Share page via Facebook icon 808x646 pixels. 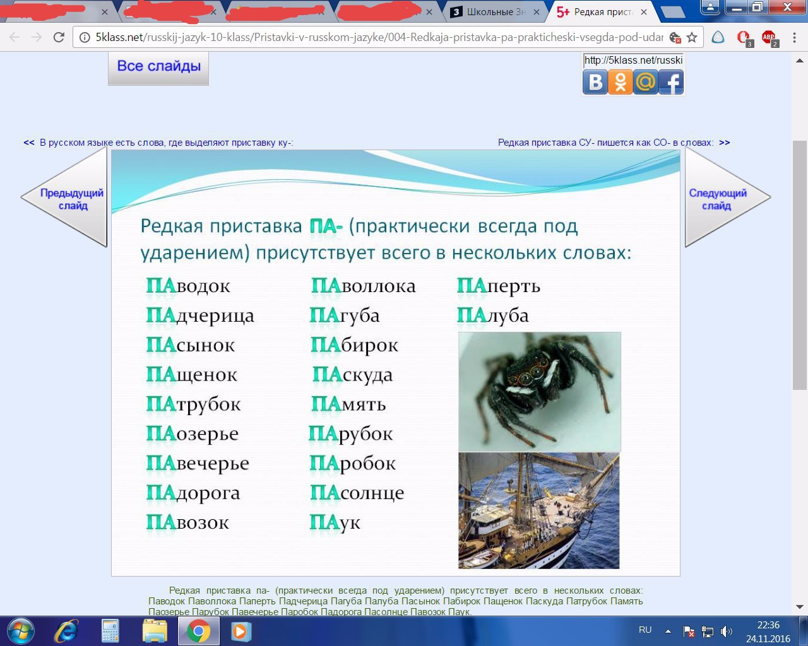point(671,82)
